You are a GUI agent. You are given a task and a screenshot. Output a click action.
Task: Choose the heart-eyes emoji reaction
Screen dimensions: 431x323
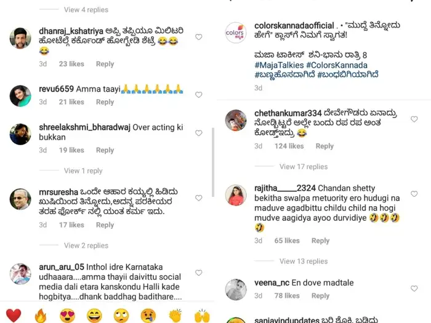67,315
